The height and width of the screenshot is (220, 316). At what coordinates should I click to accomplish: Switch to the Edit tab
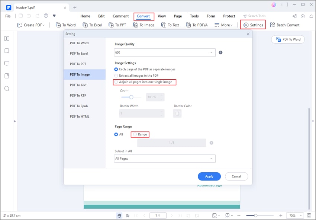[101, 16]
